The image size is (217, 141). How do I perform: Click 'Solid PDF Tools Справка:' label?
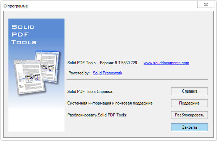(x=90, y=91)
